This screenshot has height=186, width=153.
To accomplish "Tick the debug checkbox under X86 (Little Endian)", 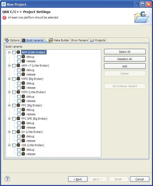I will [19, 150].
